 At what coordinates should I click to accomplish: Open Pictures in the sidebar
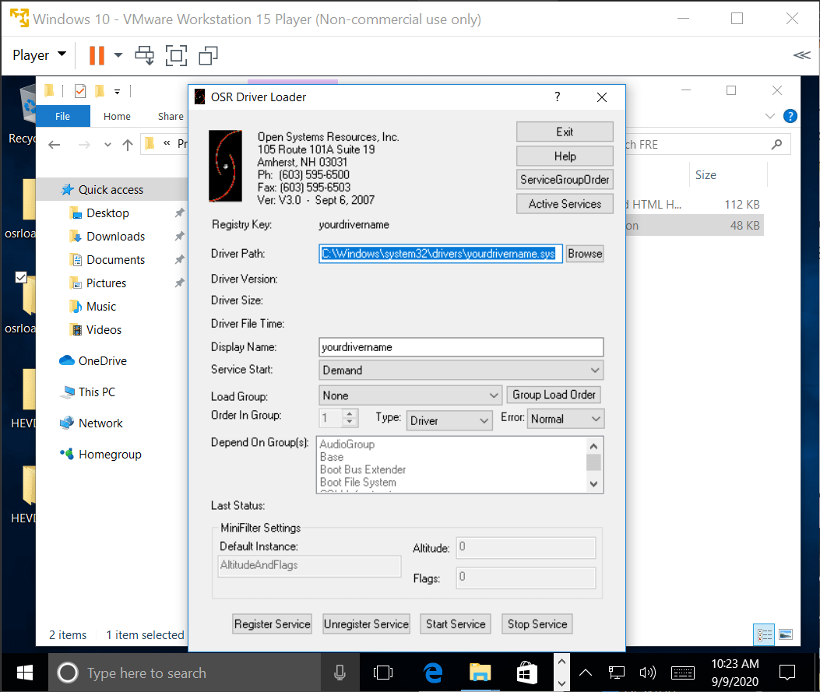(x=106, y=283)
